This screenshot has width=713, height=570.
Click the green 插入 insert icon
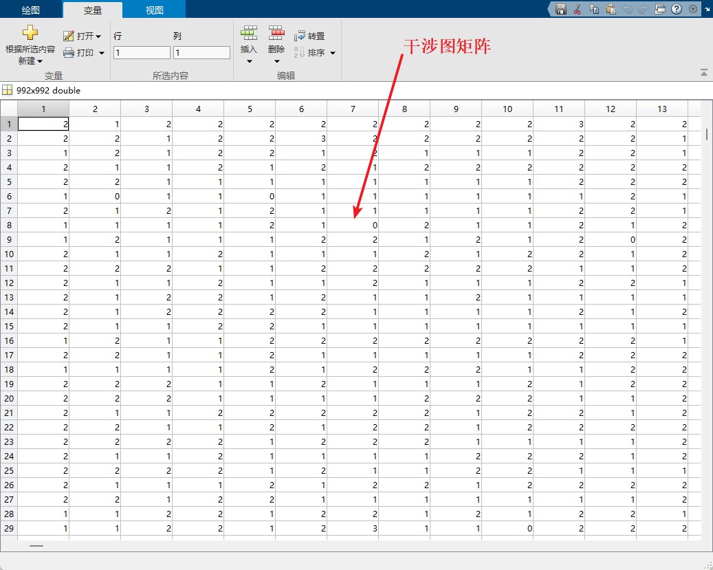tap(249, 33)
